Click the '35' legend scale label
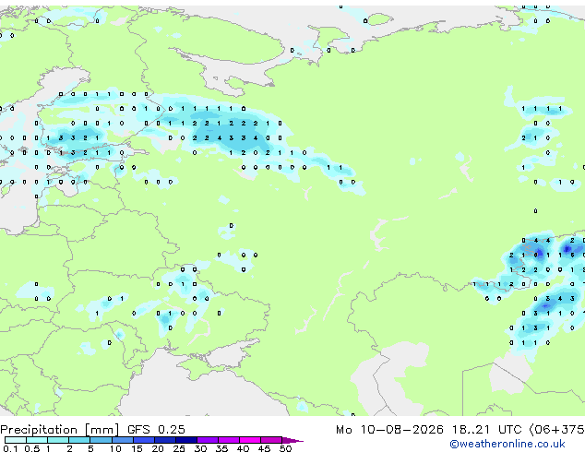585x452 pixels. click(x=221, y=448)
